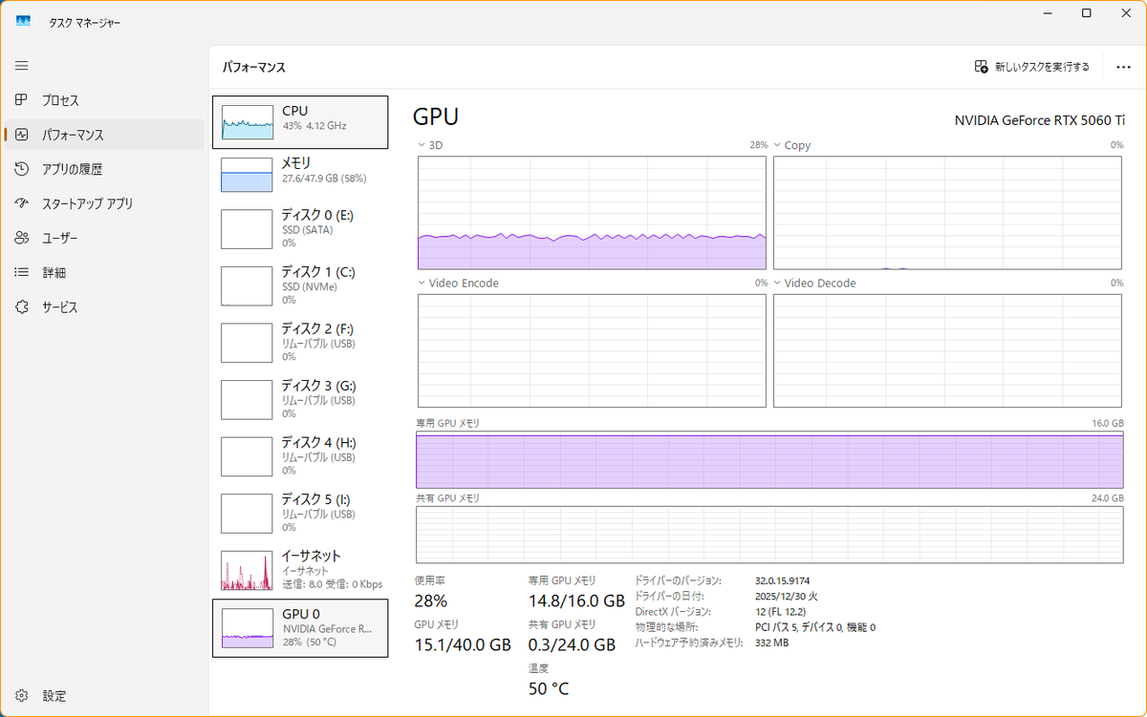The image size is (1147, 717).
Task: Click driver version 32.0.15.9174
Action: pos(783,580)
